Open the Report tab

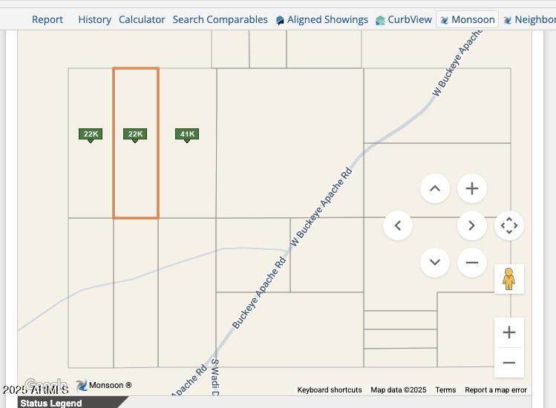[48, 19]
